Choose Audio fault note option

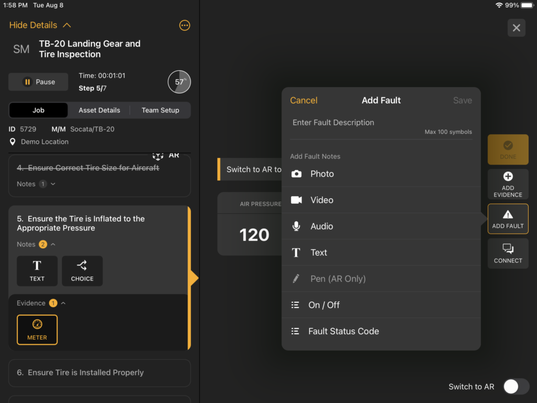[381, 226]
